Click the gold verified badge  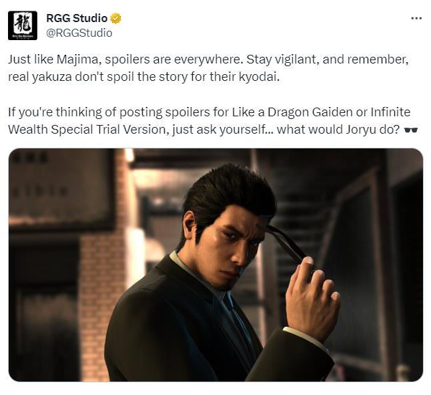115,19
